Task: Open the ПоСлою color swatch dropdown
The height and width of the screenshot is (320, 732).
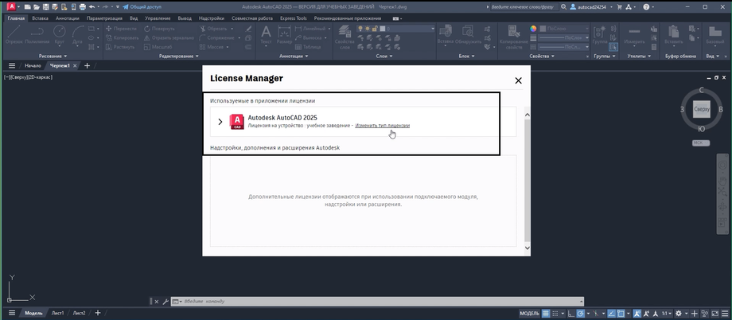Action: [564, 29]
